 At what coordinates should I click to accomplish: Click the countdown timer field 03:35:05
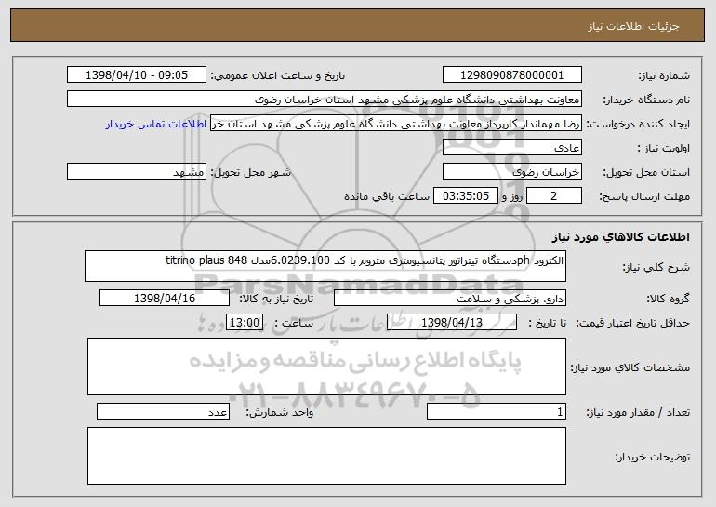pyautogui.click(x=465, y=196)
